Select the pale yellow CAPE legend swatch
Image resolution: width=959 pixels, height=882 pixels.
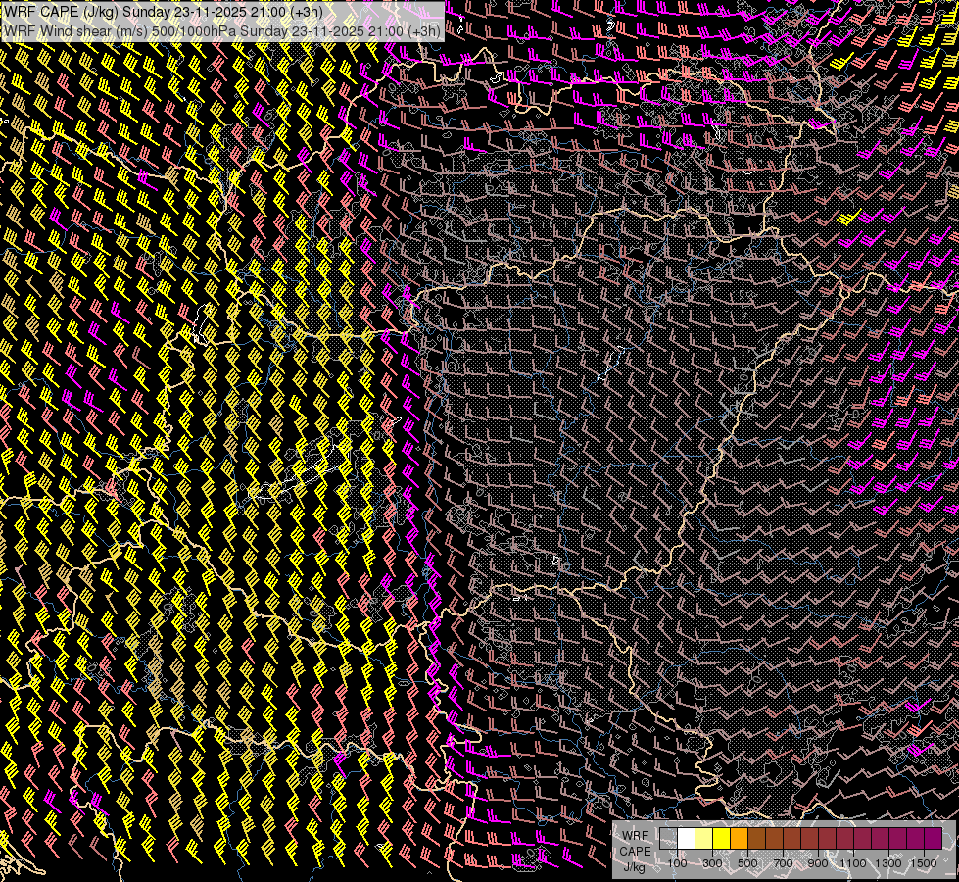point(703,838)
